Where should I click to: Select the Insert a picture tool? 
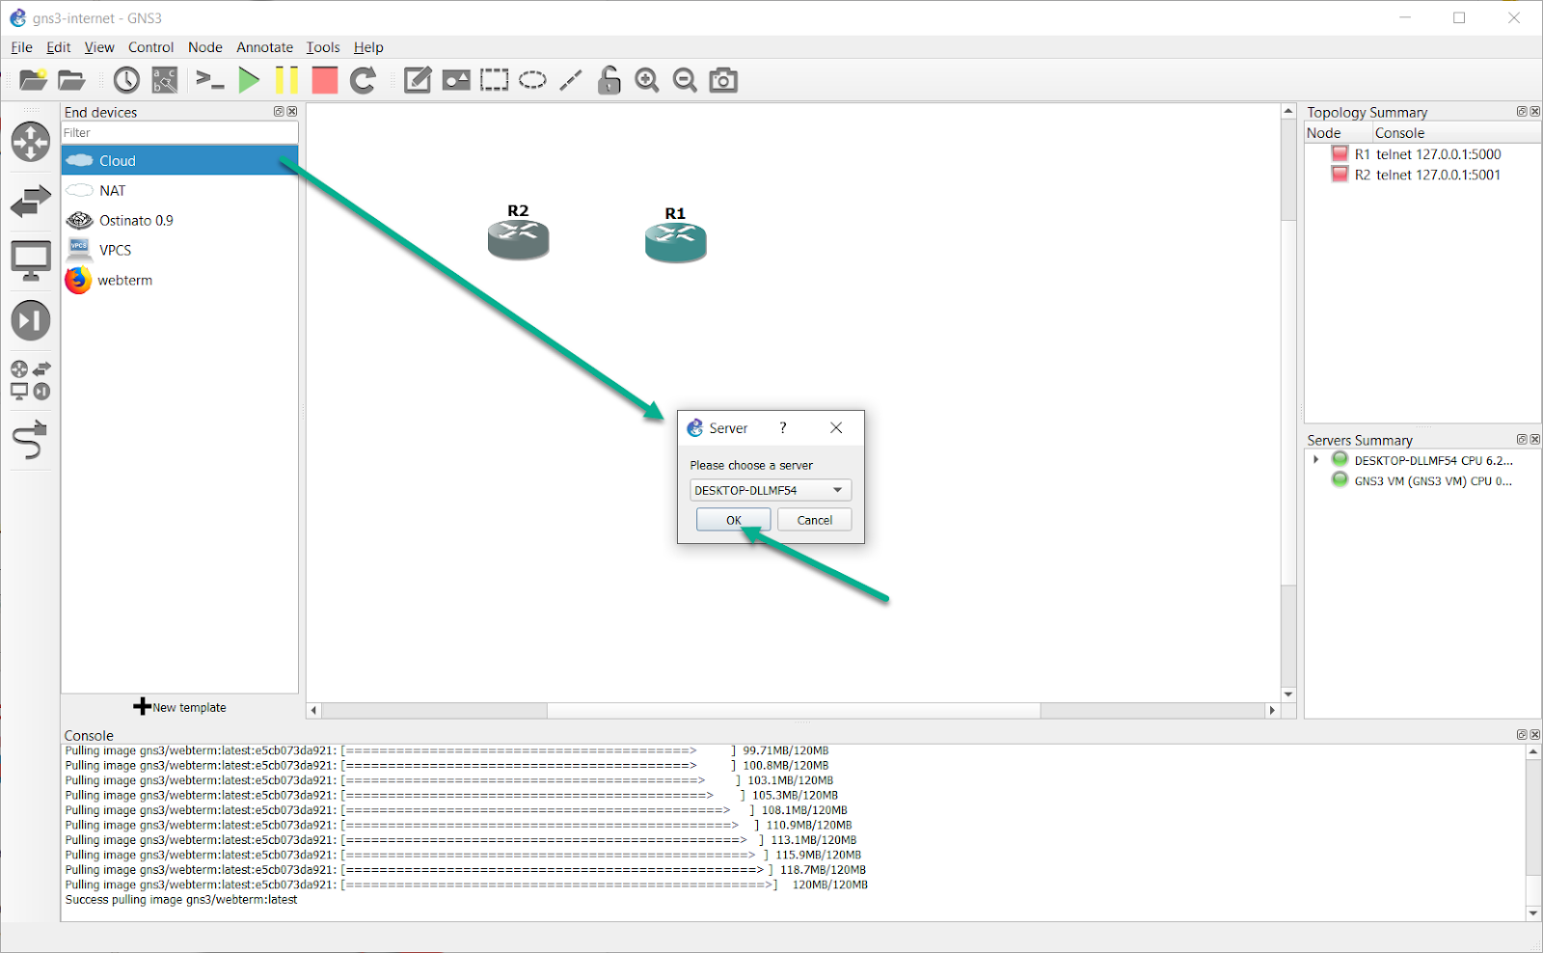(456, 80)
